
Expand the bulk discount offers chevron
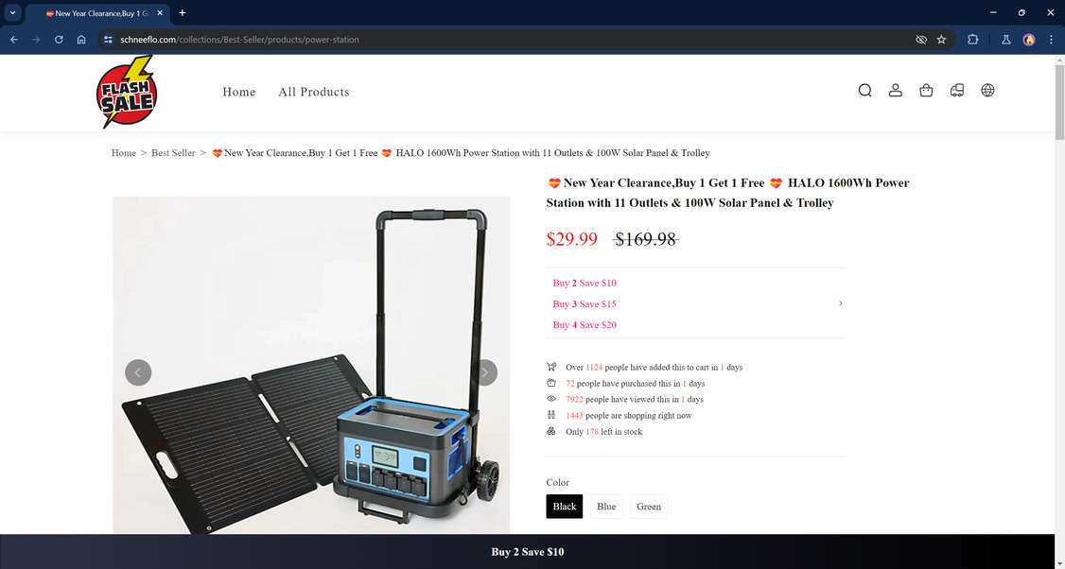point(840,303)
